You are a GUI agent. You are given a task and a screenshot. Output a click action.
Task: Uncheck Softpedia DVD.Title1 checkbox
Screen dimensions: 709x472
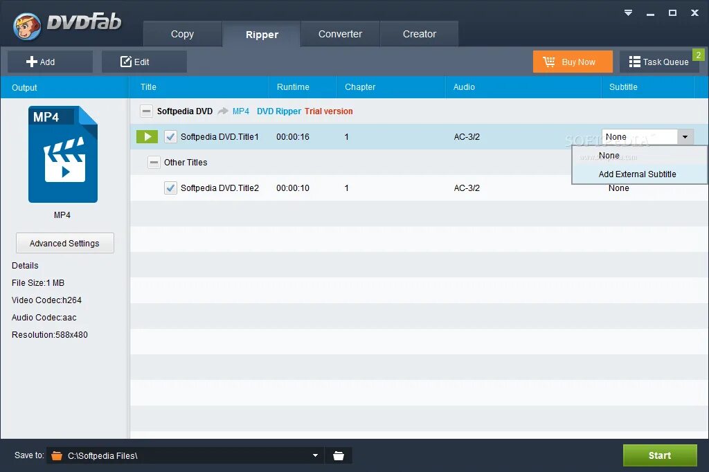170,136
